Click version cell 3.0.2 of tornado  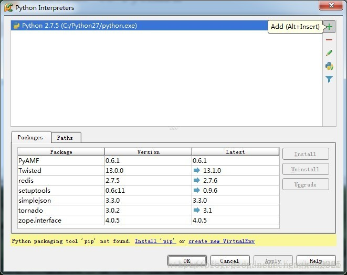point(148,210)
